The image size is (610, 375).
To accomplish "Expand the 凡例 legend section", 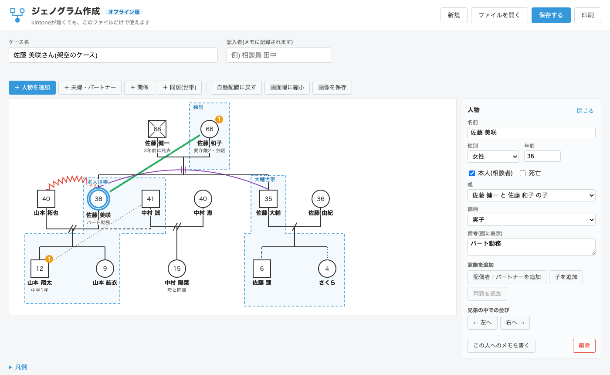I will tap(18, 367).
